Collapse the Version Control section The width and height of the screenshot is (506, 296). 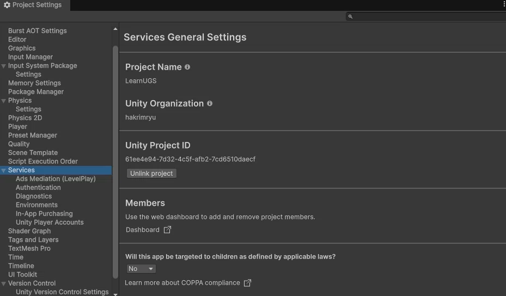pyautogui.click(x=4, y=283)
